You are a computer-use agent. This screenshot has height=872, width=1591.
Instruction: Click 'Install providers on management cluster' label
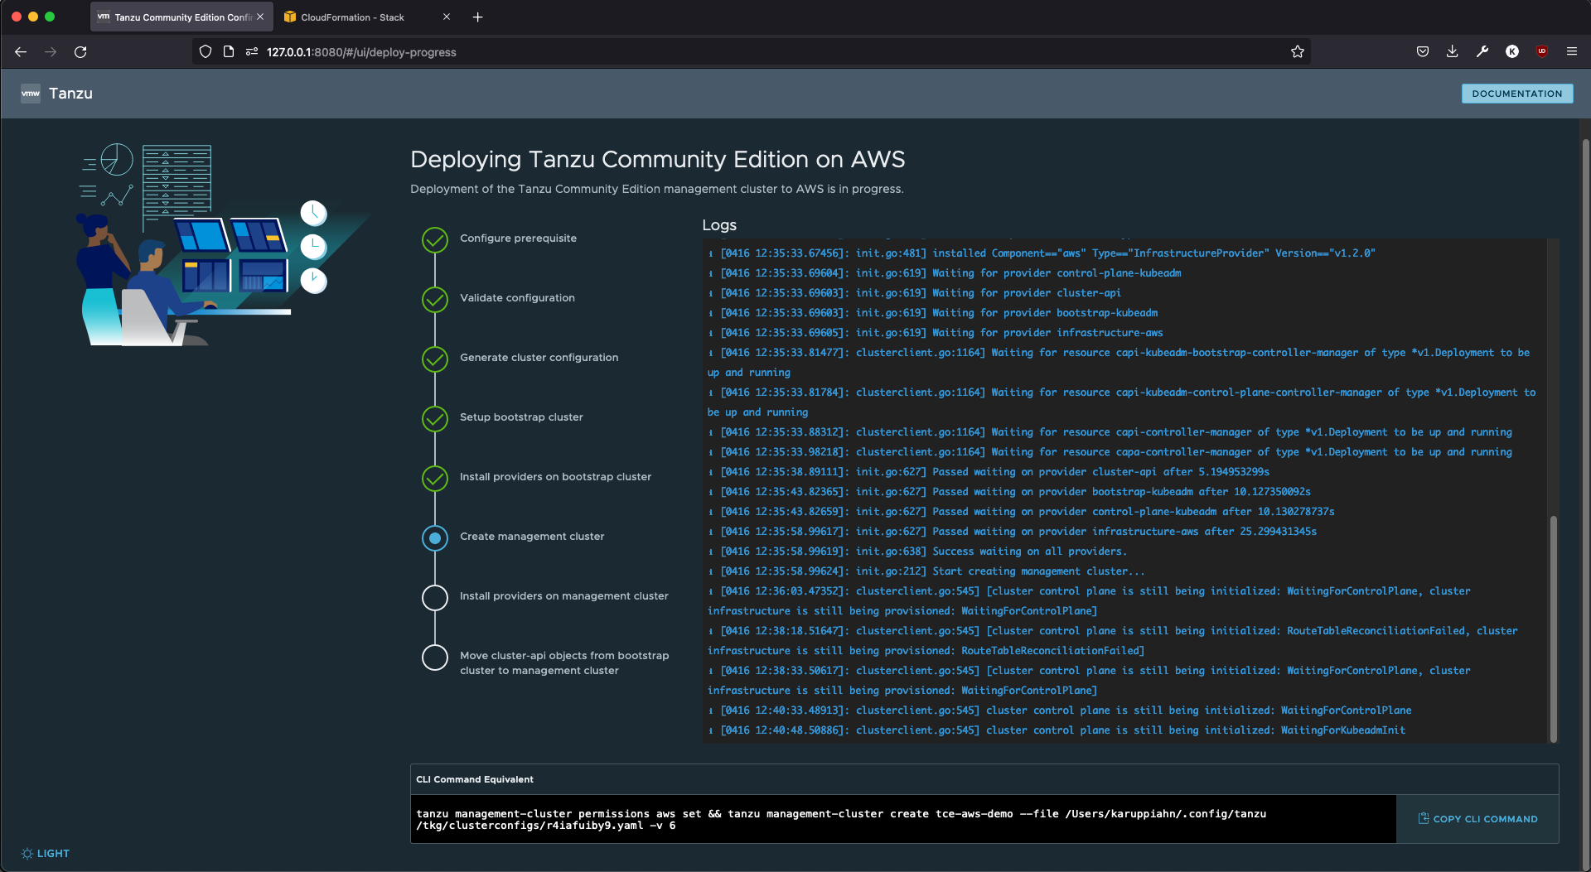pyautogui.click(x=563, y=596)
